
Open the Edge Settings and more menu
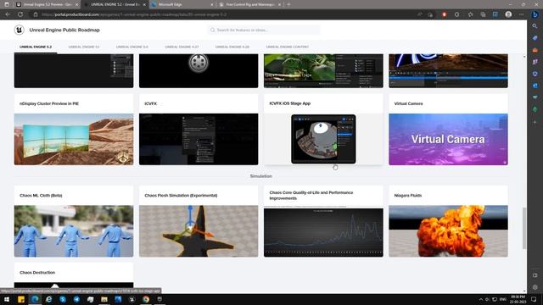click(x=522, y=14)
